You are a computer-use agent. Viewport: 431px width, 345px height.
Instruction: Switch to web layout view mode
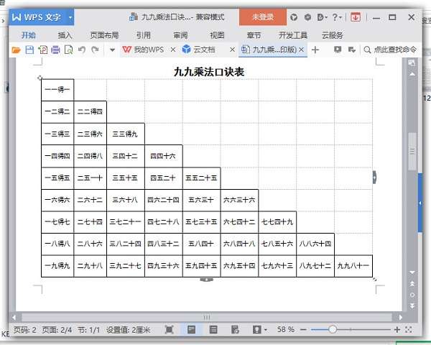[x=235, y=329]
